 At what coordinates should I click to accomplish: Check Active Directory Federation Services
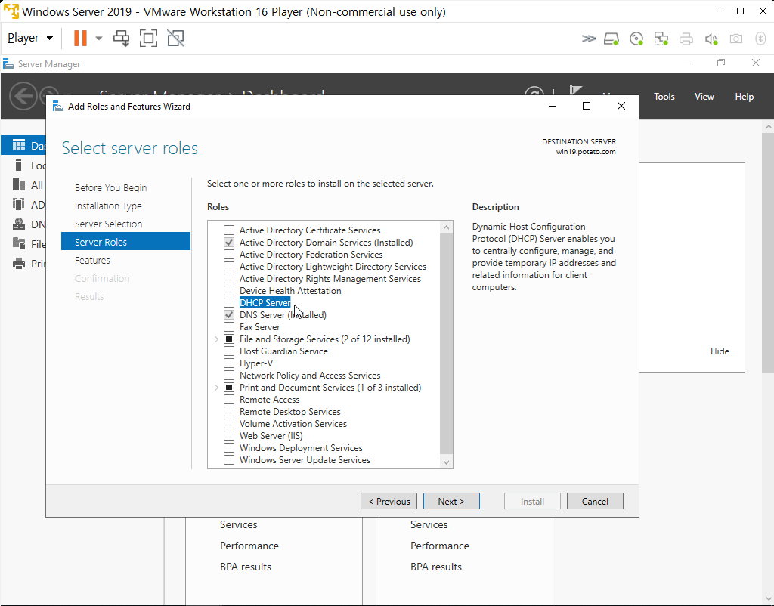pos(229,254)
